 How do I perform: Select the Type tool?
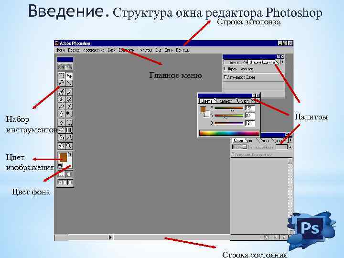click(x=69, y=122)
